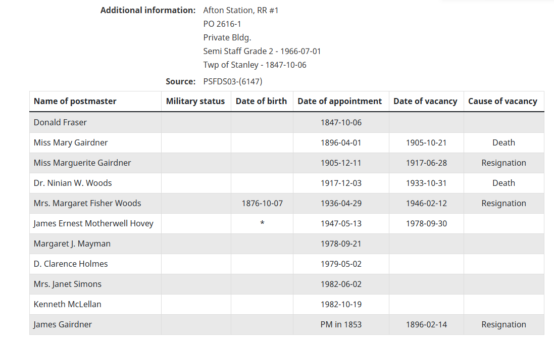The width and height of the screenshot is (554, 341).
Task: Select the Mrs. Margaret Fisher Woods row name
Action: pos(87,203)
